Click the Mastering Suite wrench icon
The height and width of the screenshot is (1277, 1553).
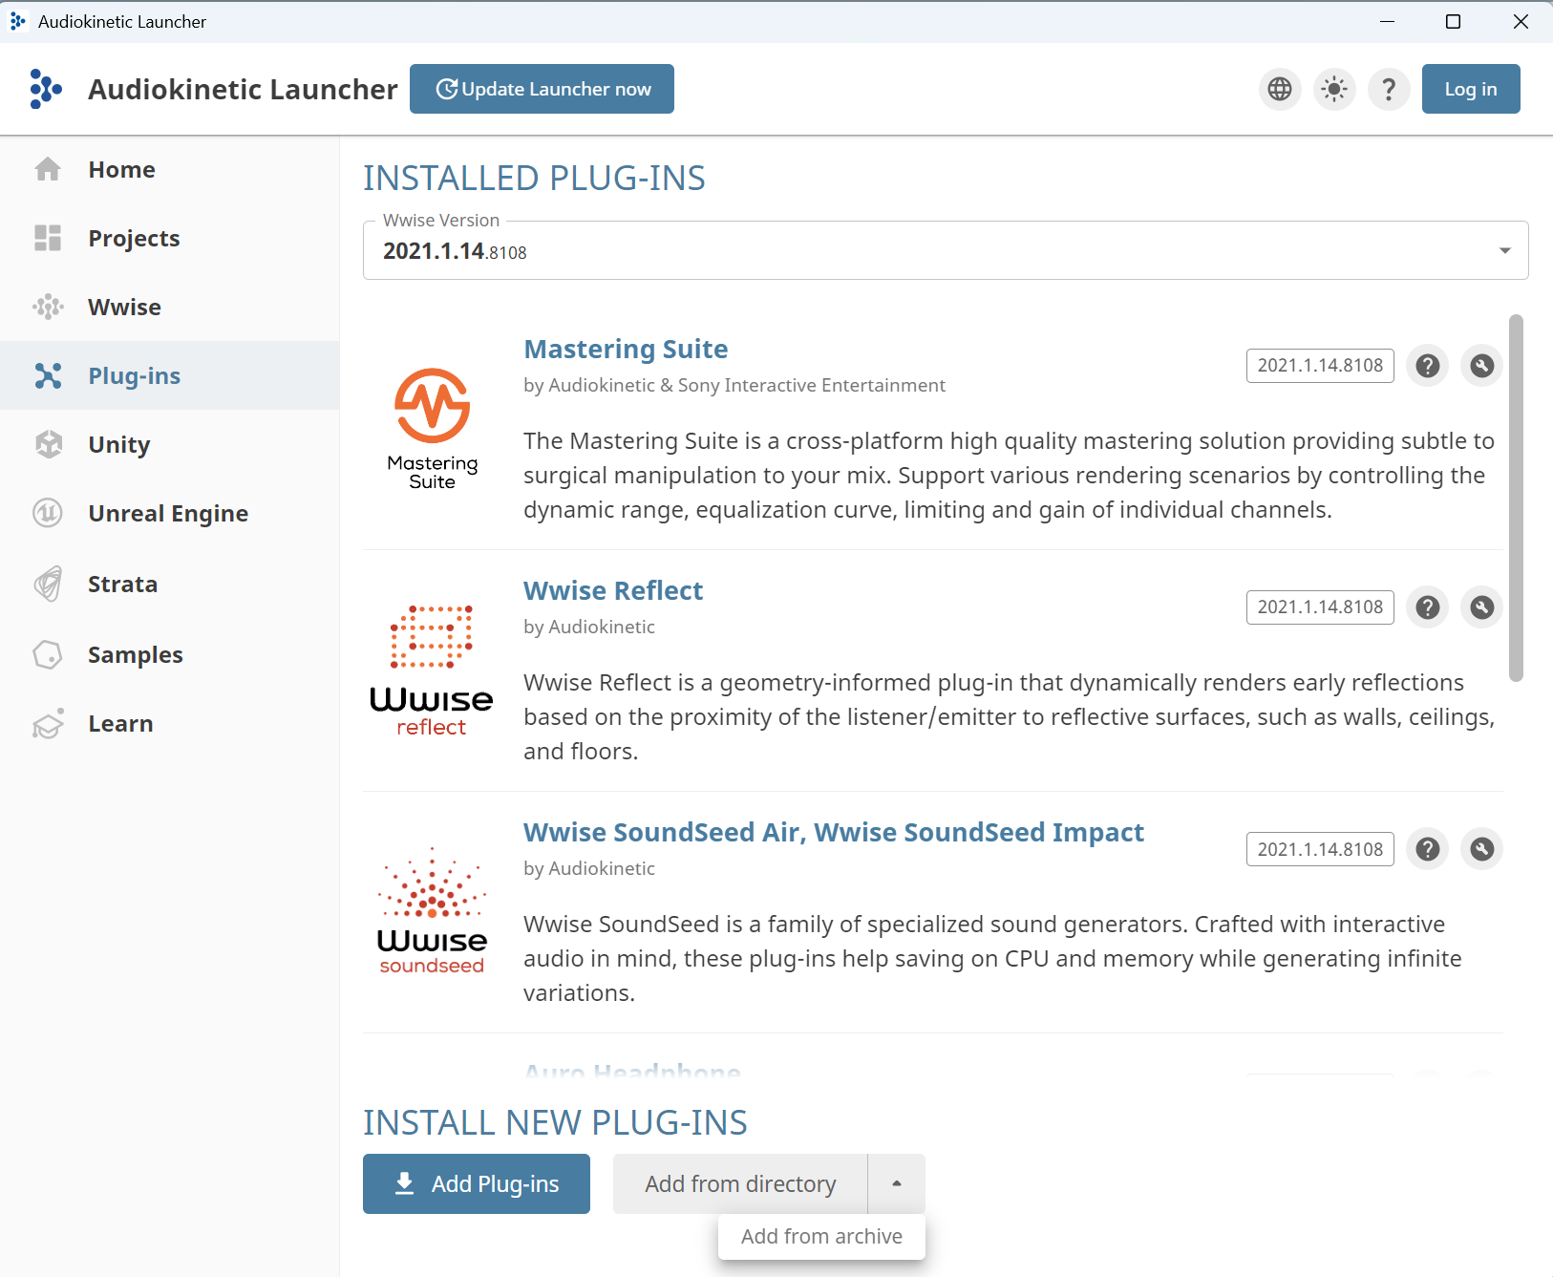click(x=1481, y=366)
